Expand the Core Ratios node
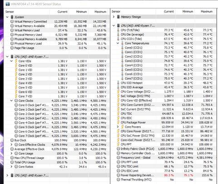The image size is (218, 184). point(11,167)
